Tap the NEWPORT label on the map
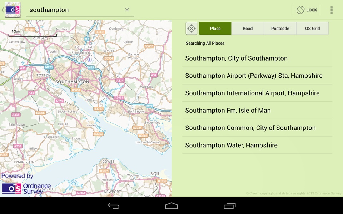 (112, 192)
